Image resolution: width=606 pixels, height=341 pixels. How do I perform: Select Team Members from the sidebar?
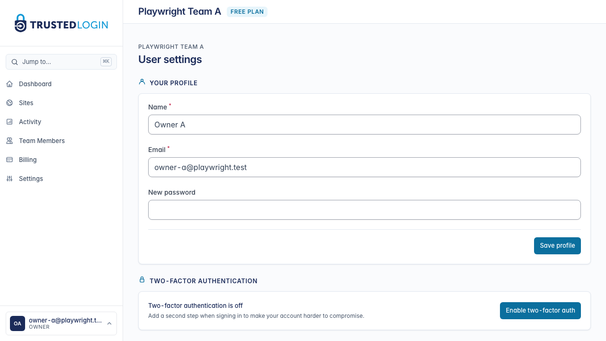[x=41, y=141]
